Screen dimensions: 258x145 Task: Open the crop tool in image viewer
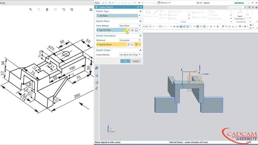pos(72,10)
